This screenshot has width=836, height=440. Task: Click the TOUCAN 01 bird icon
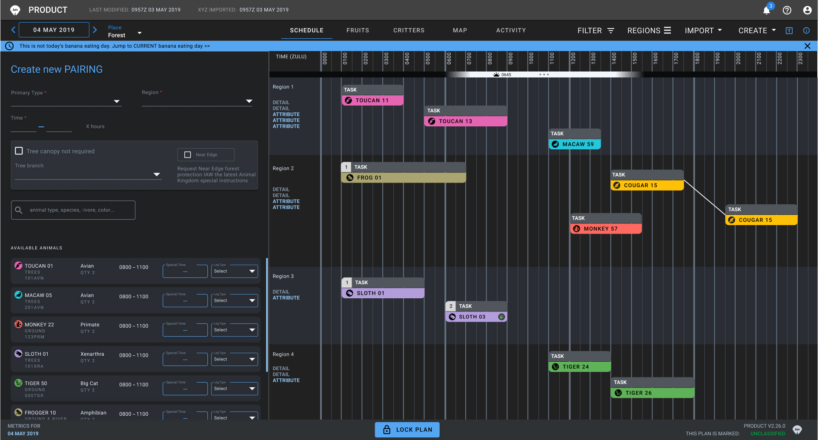[x=18, y=266]
